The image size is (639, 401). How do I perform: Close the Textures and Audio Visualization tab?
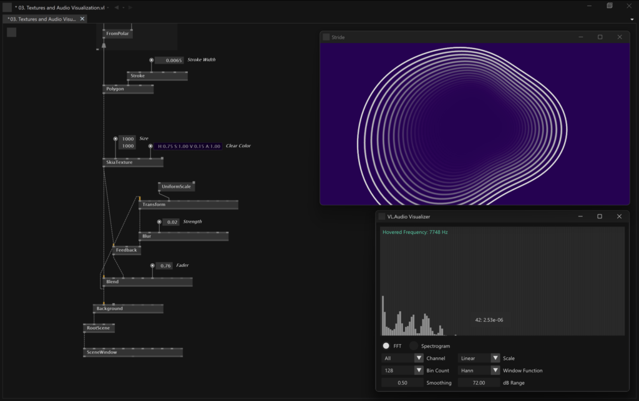pos(82,19)
